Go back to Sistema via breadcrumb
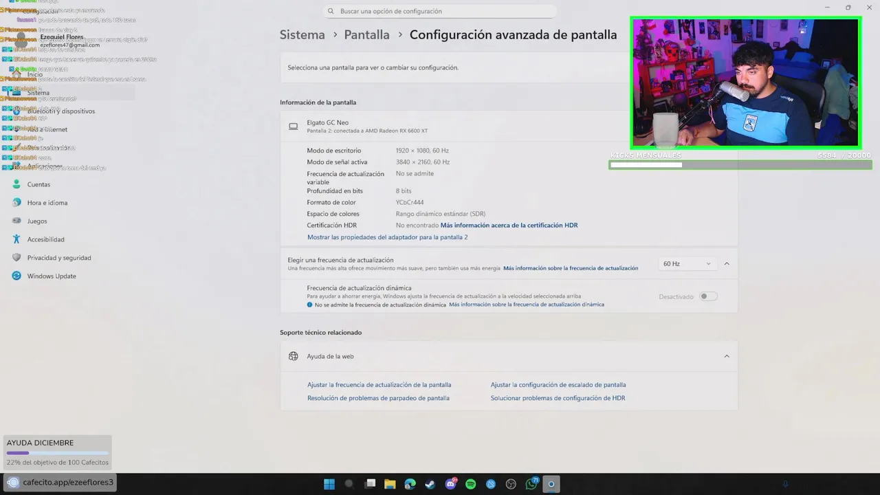The height and width of the screenshot is (495, 880). (302, 34)
